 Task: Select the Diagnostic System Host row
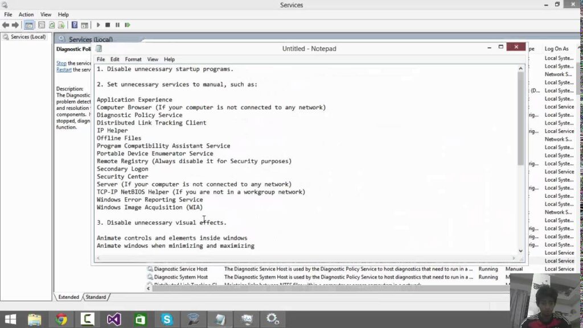click(329, 277)
